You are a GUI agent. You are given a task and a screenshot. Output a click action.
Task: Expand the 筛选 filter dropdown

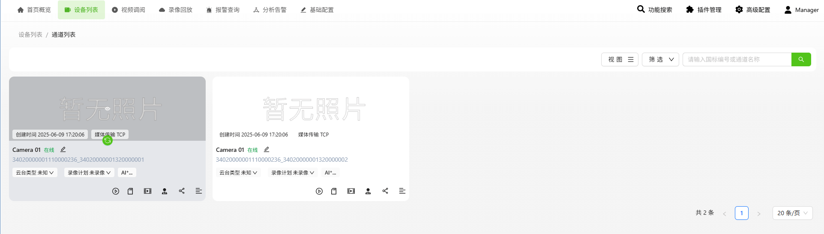[x=660, y=59]
